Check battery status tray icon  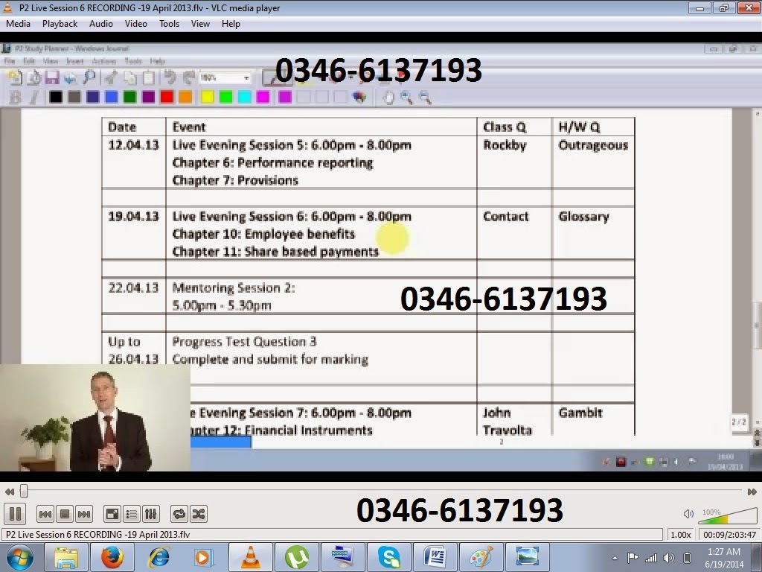(x=687, y=558)
